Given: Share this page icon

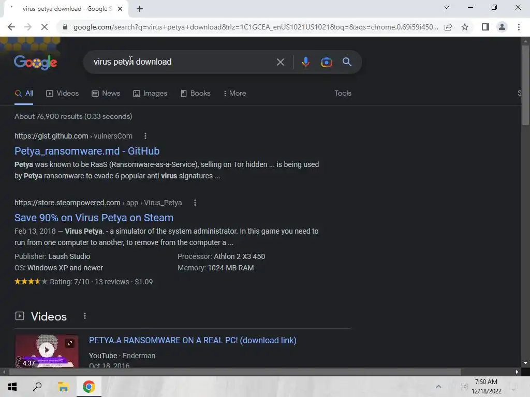Looking at the screenshot, I should point(448,27).
